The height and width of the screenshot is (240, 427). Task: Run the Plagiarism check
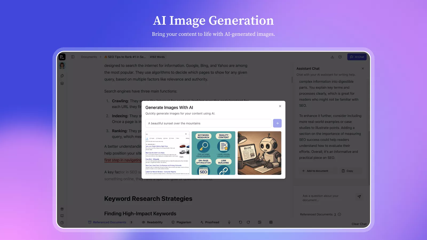click(181, 222)
